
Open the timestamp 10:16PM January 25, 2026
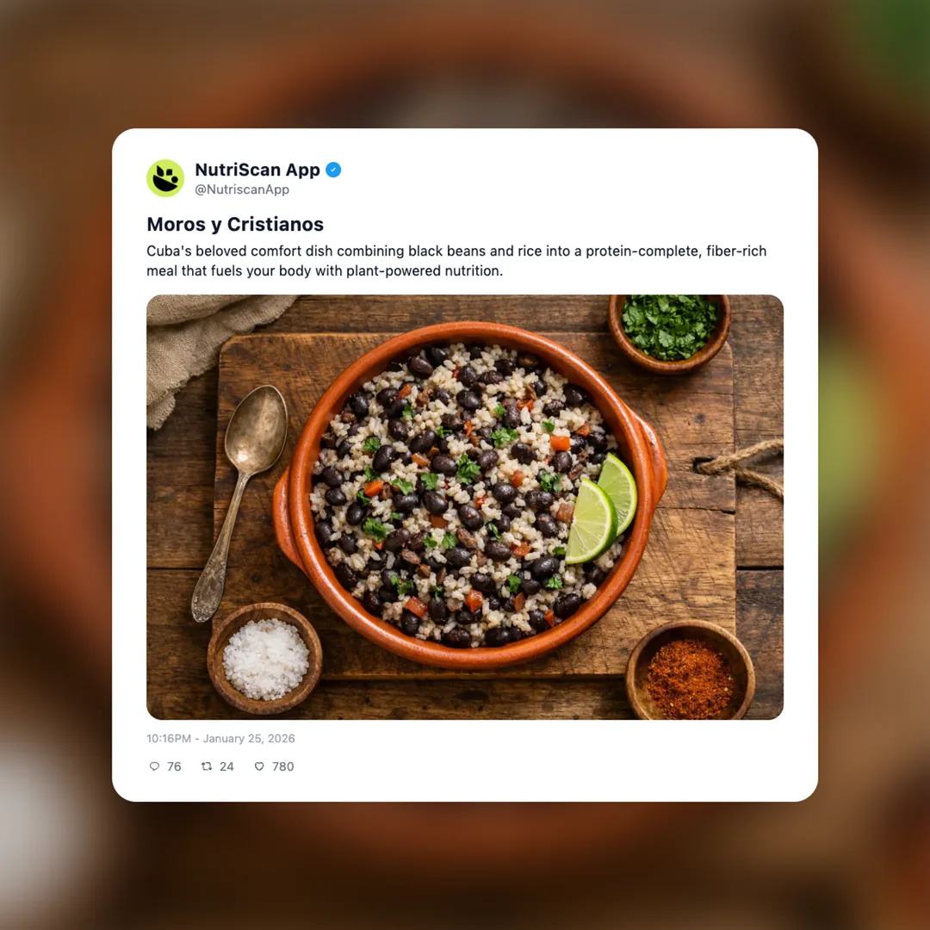220,739
